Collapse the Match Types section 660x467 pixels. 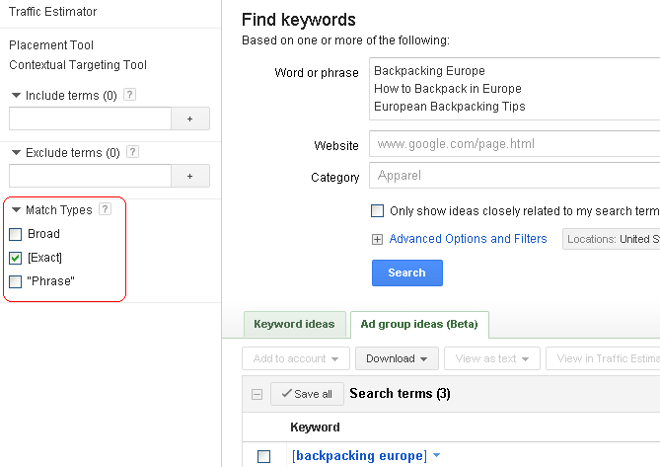pos(16,210)
